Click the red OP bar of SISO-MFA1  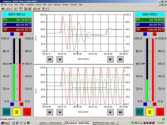[20, 82]
